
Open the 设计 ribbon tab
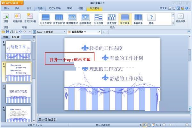pyautogui.click(x=29, y=8)
